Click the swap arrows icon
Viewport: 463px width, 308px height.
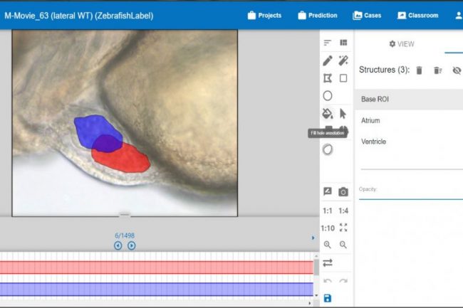(328, 262)
